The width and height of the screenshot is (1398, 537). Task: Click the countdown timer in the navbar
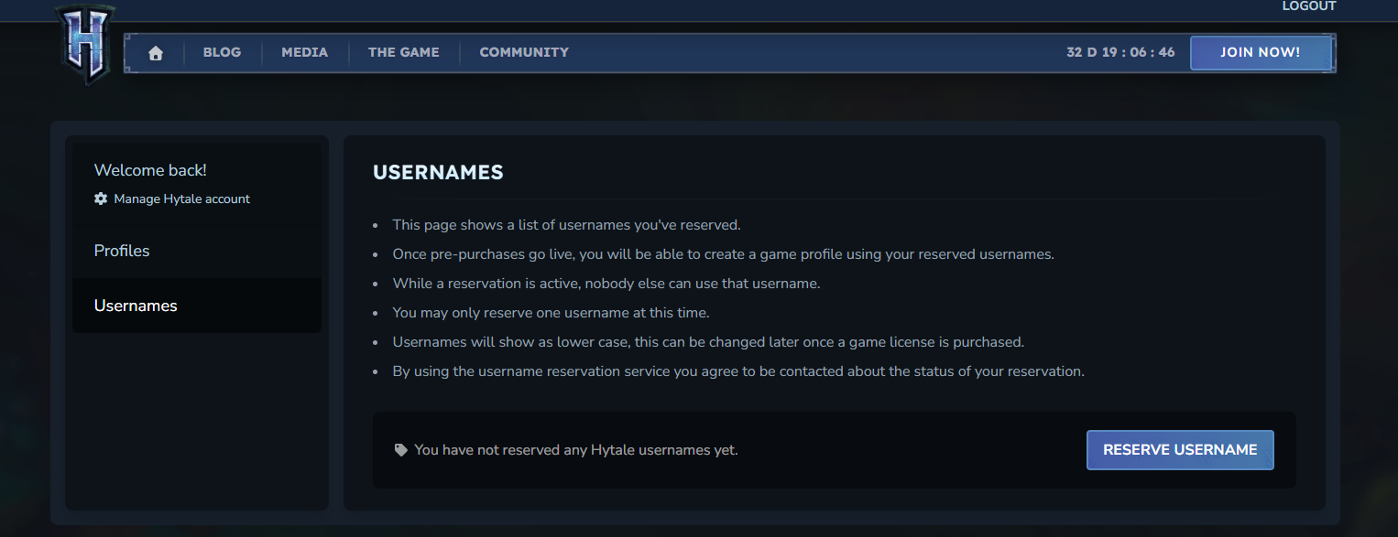(x=1120, y=52)
